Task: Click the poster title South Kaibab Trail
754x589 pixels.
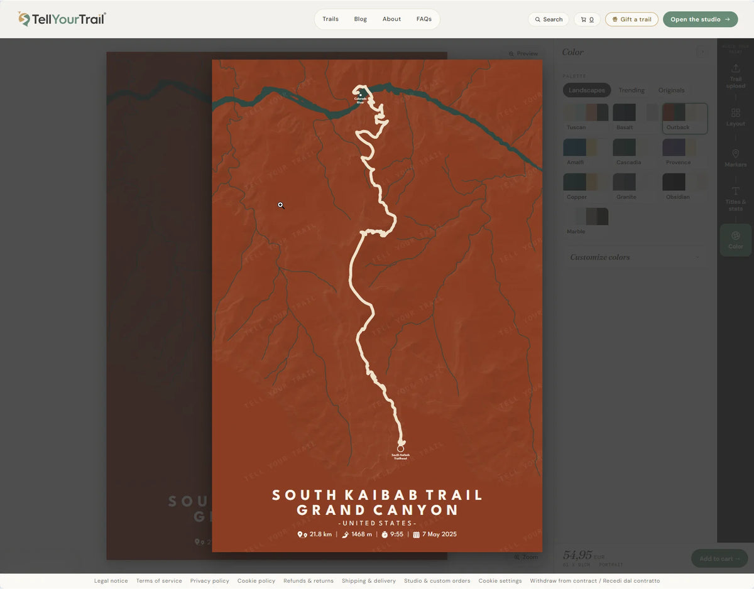Action: point(378,495)
